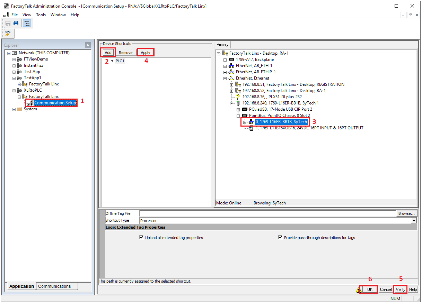Viewport: 422px width, 303px height.
Task: Click the PCviaUSB port icon
Action: pos(245,109)
